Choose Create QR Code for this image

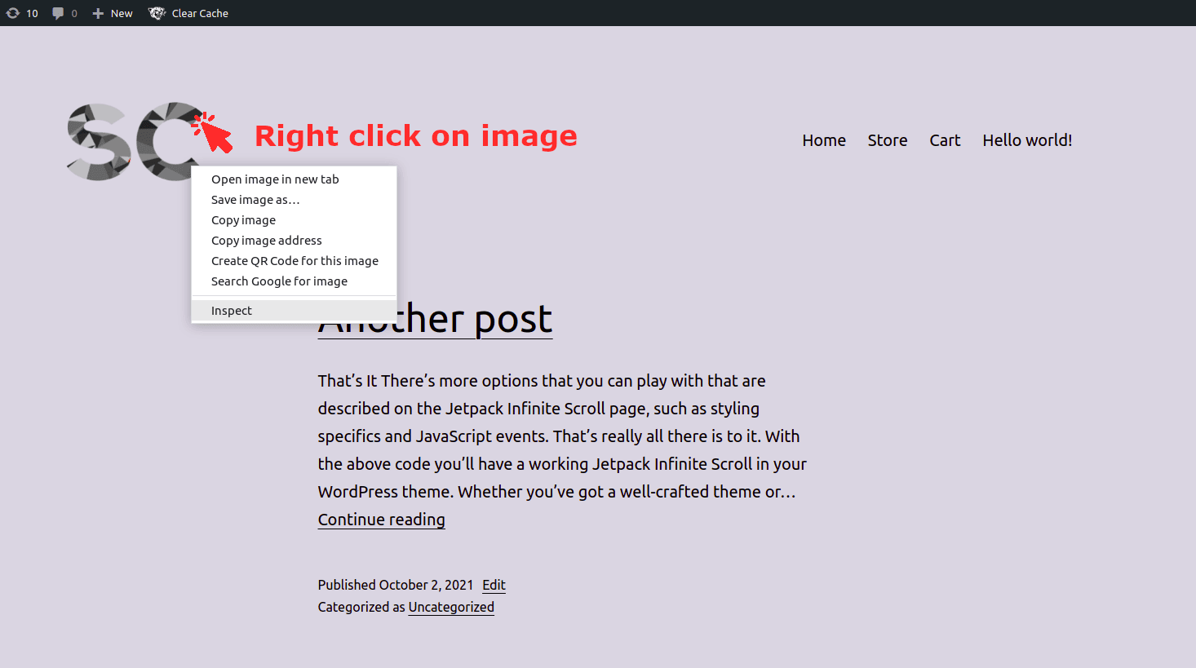[x=294, y=261]
